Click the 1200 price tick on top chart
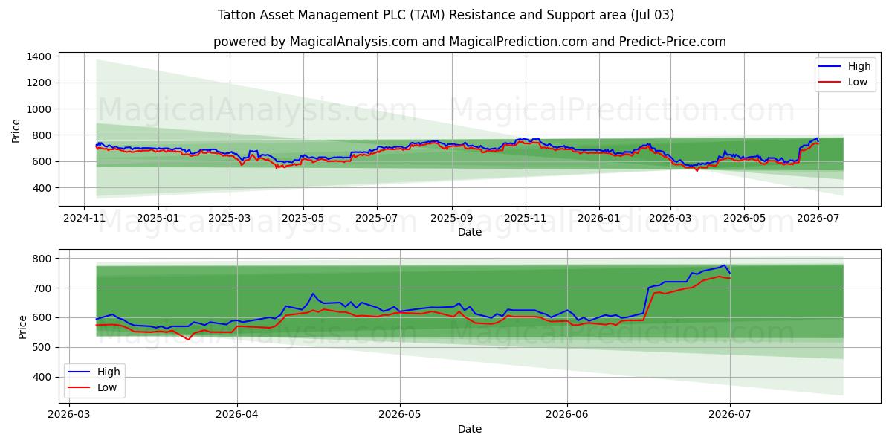892x446 pixels. 39,83
